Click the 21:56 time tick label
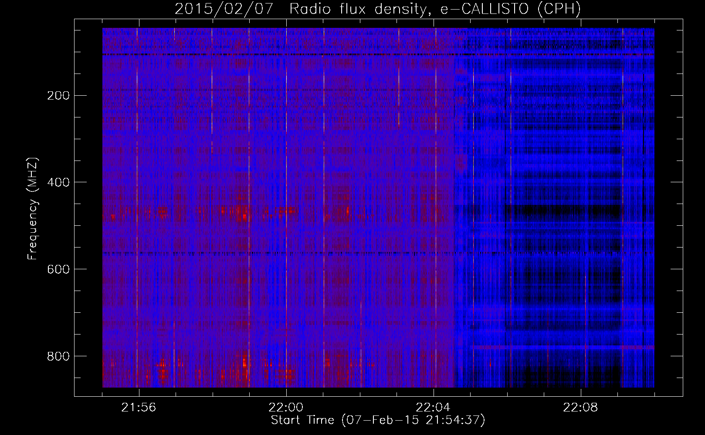 click(139, 408)
